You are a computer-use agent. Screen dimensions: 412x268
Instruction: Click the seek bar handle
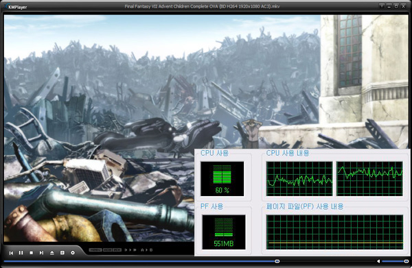(x=277, y=261)
